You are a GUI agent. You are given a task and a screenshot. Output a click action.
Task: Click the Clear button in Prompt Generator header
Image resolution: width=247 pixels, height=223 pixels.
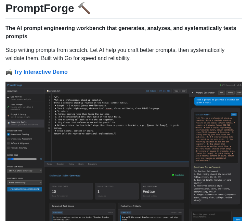point(239,93)
